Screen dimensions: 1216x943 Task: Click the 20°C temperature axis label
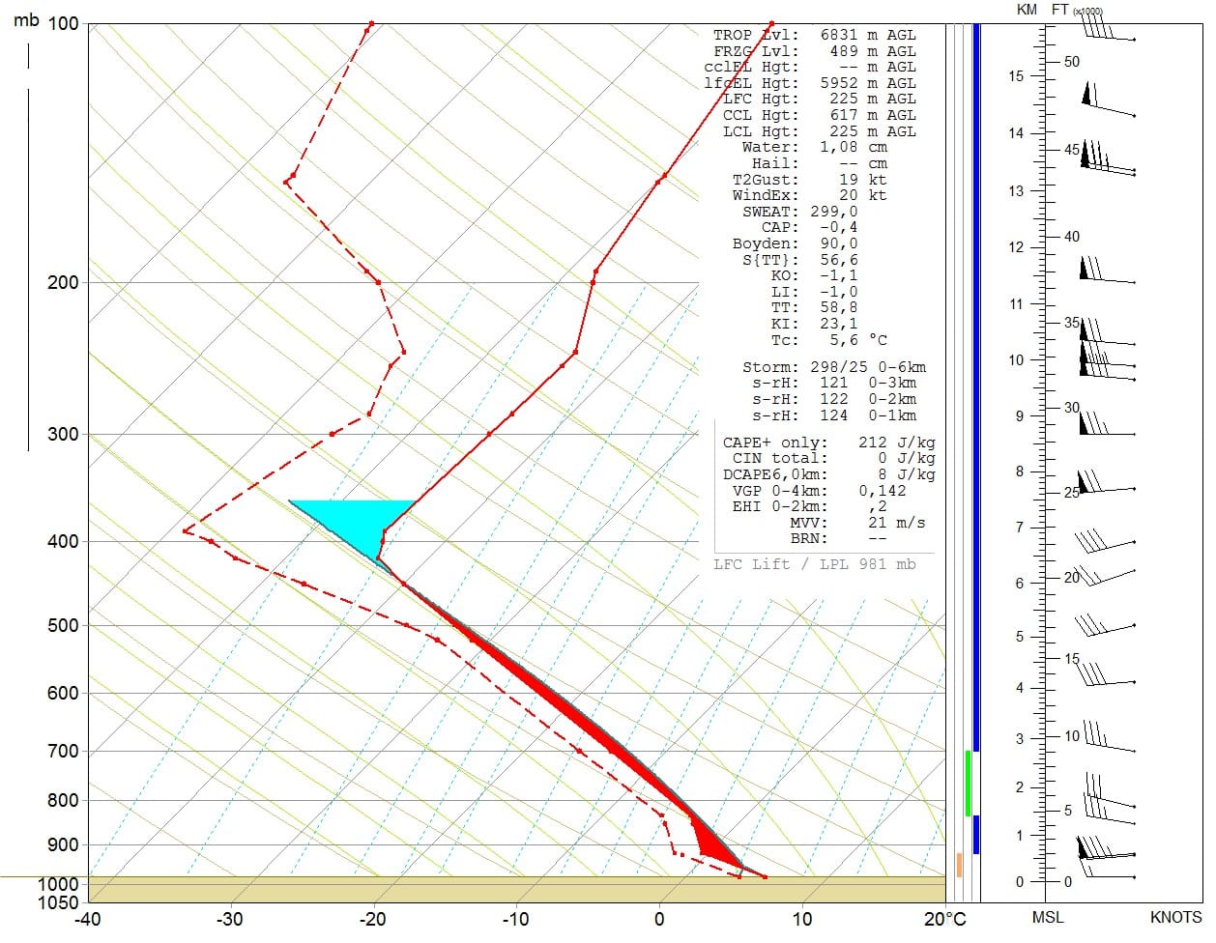(942, 920)
